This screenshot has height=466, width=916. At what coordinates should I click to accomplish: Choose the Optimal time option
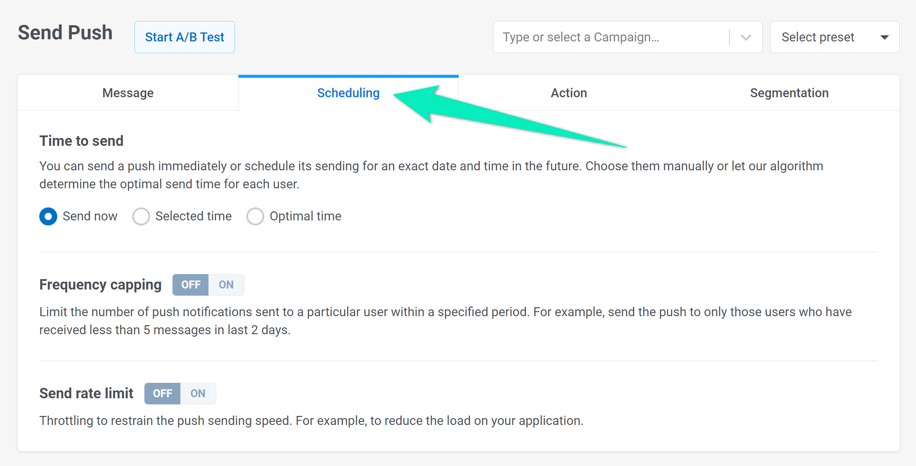coord(255,216)
